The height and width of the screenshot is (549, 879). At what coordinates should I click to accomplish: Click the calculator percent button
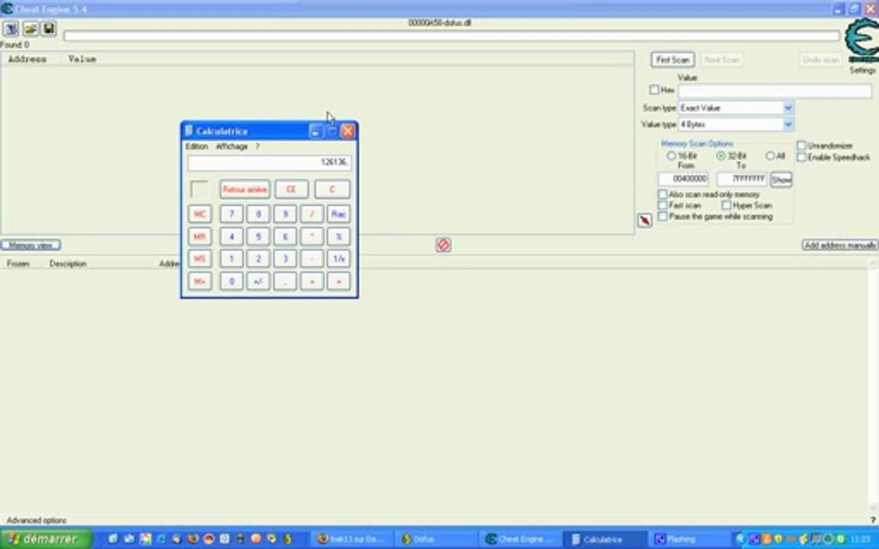[x=339, y=237]
